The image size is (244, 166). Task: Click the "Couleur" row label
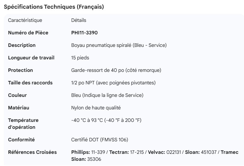17,95
